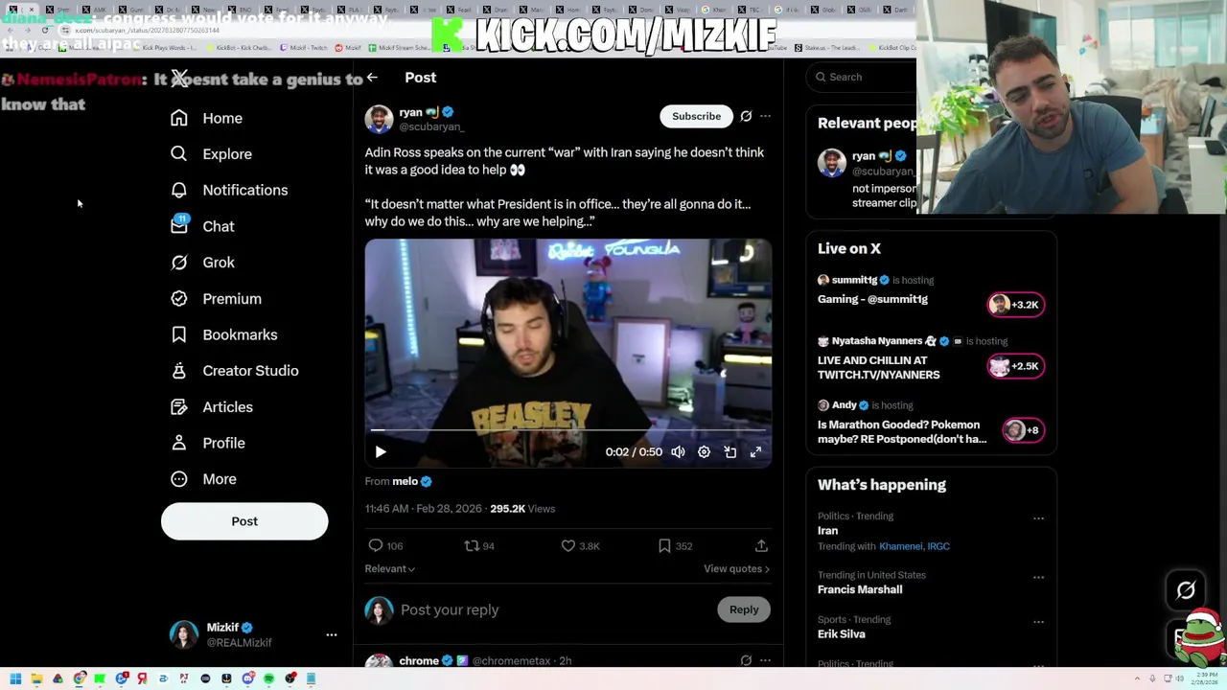Like the post with the heart icon
This screenshot has width=1227, height=690.
coord(568,545)
